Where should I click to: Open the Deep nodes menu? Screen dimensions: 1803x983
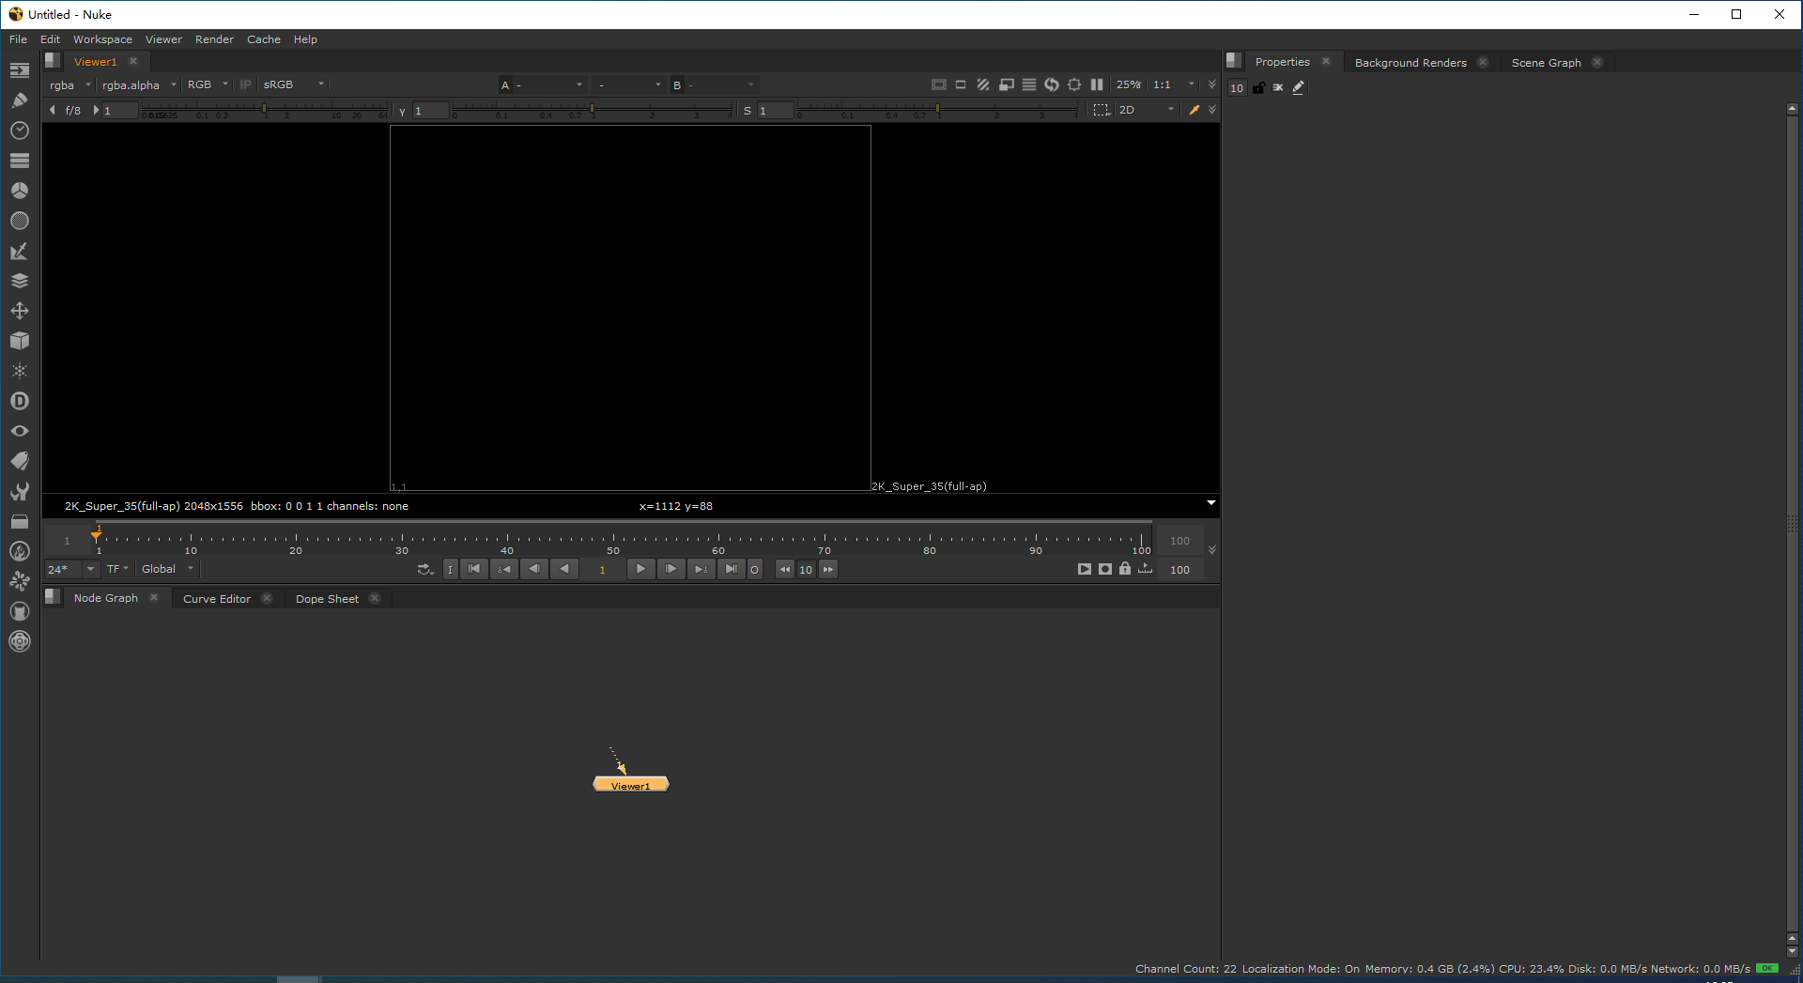pos(20,401)
